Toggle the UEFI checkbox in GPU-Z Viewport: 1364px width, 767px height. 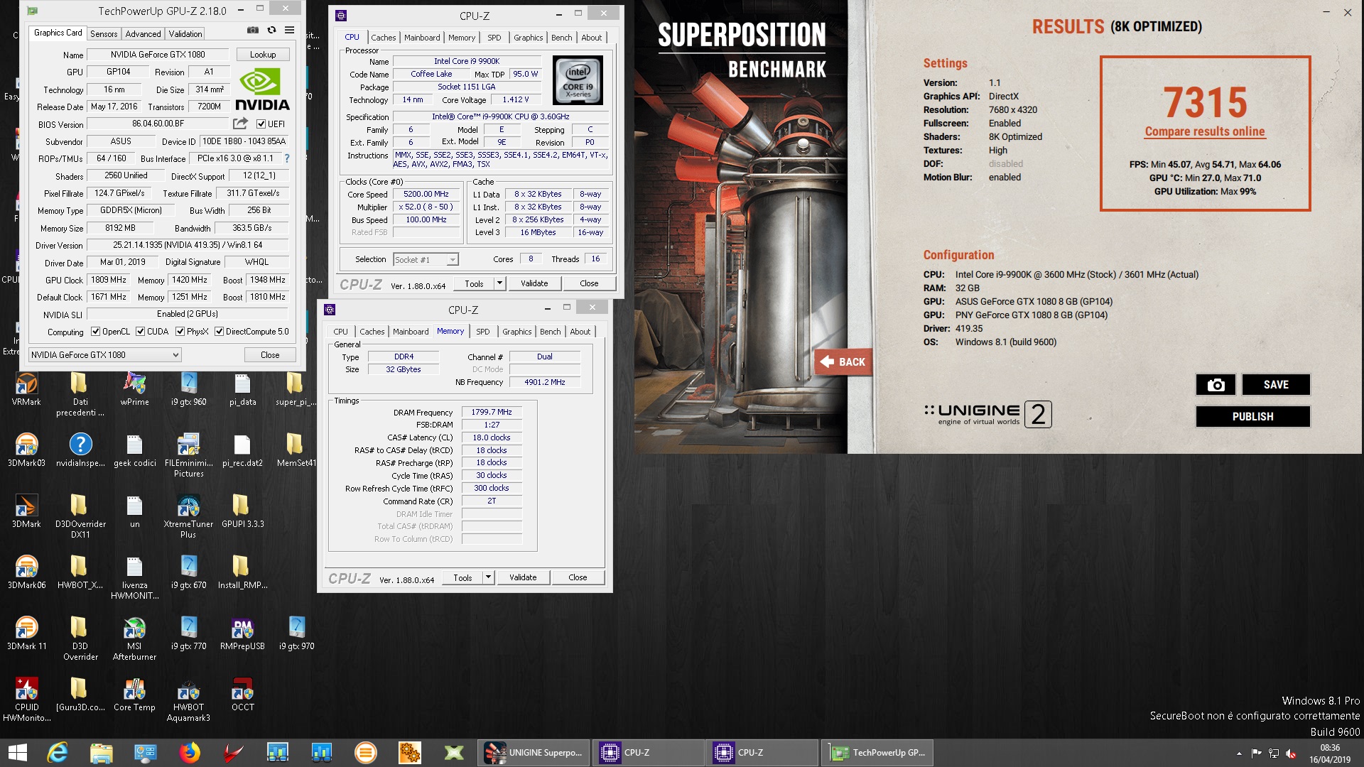pos(261,124)
